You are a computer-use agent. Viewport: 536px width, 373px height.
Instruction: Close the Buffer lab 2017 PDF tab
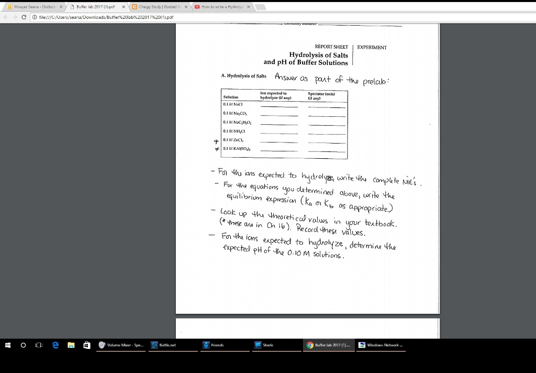123,6
